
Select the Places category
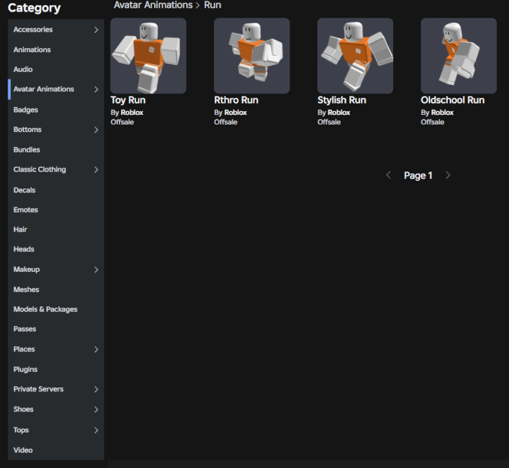(56, 349)
